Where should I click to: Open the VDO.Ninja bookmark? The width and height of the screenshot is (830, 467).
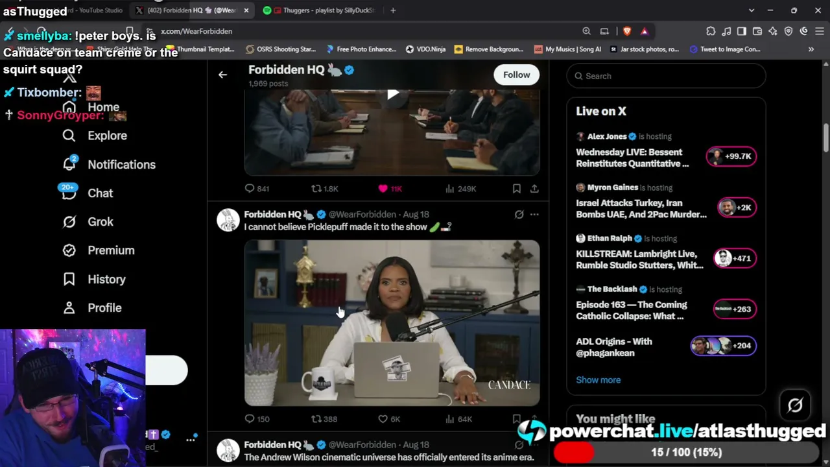pyautogui.click(x=425, y=49)
